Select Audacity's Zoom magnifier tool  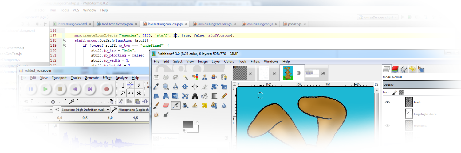[123, 93]
